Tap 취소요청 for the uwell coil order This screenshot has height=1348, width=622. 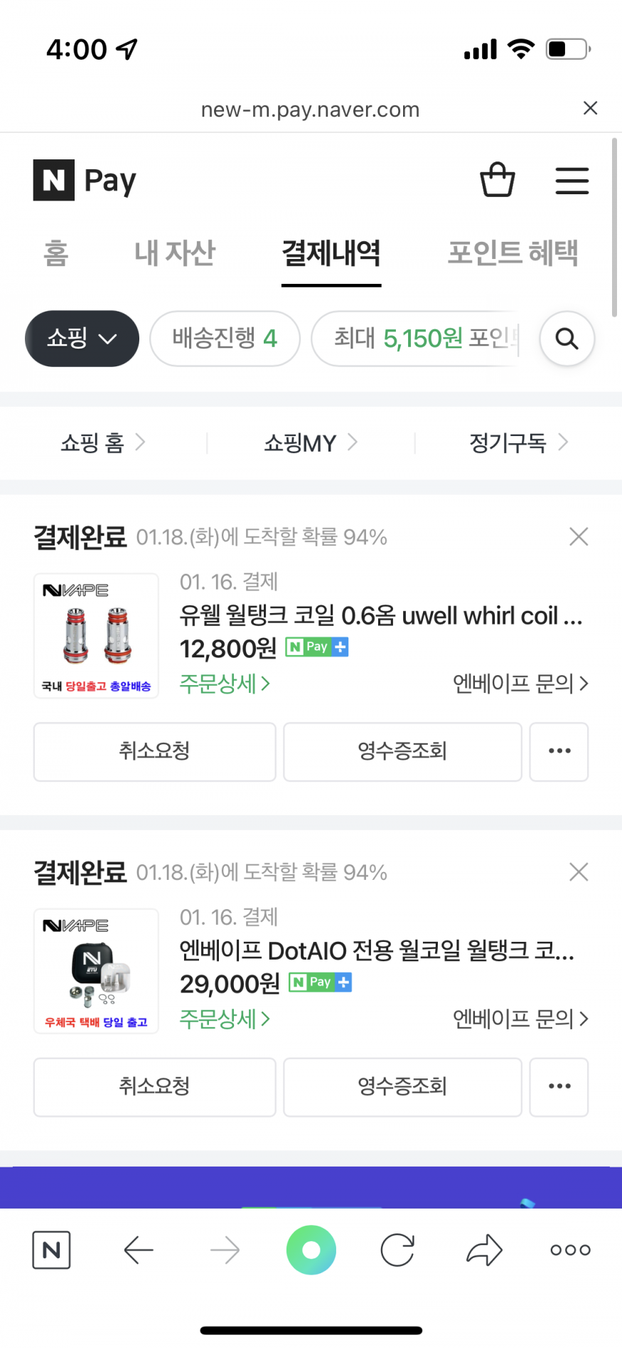tap(154, 751)
